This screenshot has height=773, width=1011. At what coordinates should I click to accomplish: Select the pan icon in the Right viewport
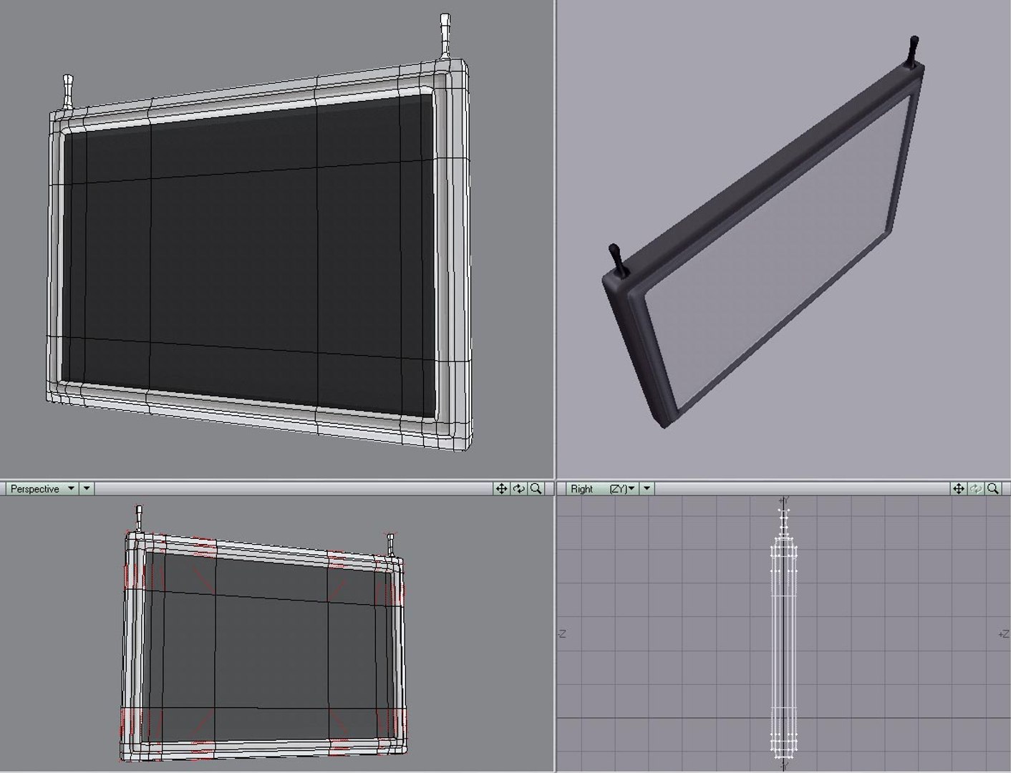[959, 489]
